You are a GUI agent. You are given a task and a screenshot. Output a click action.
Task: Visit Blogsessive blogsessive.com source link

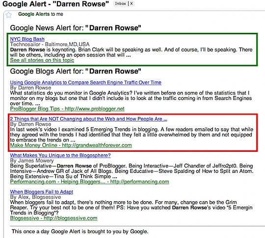(x=53, y=218)
